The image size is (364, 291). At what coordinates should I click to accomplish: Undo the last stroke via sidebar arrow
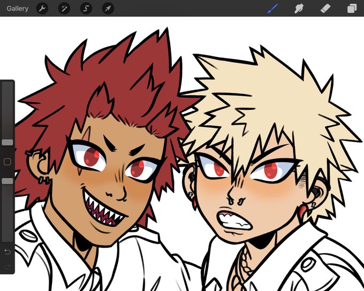point(7,252)
